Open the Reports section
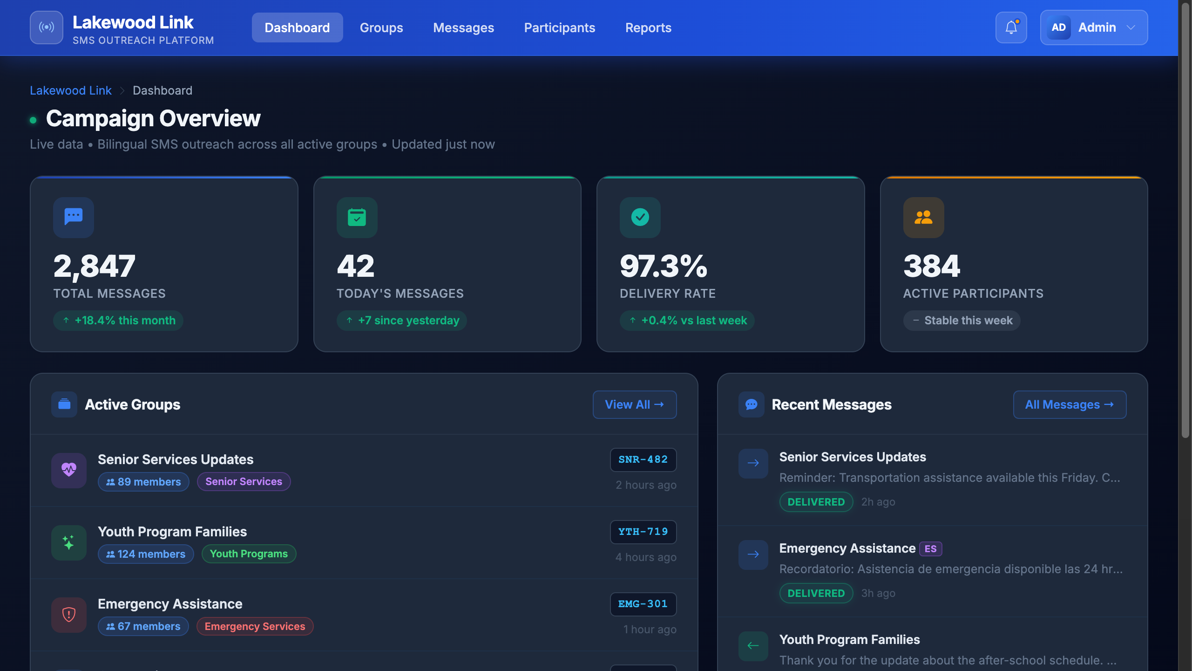1192x671 pixels. click(x=648, y=27)
